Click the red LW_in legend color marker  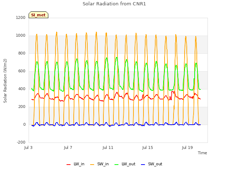click(68, 165)
